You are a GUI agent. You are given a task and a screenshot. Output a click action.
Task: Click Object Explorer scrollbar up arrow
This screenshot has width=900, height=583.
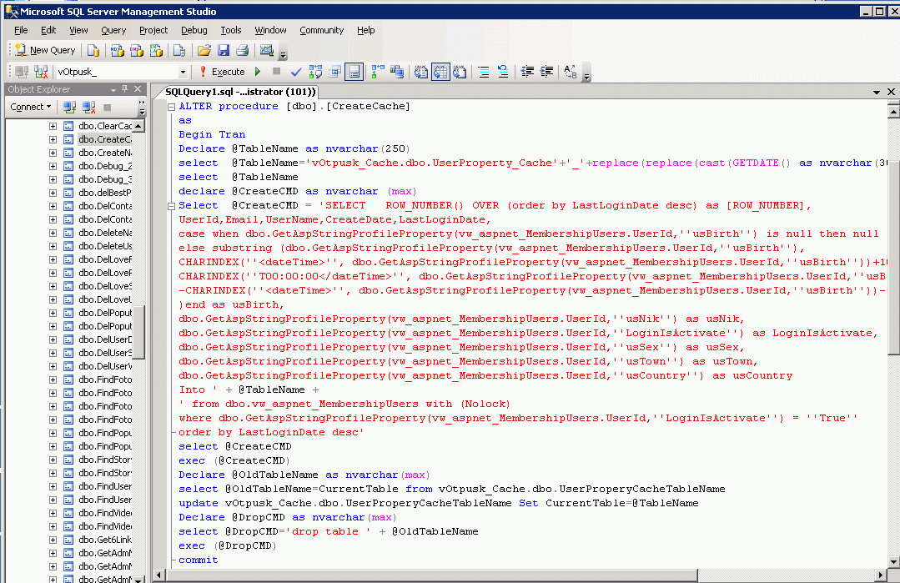tap(138, 126)
